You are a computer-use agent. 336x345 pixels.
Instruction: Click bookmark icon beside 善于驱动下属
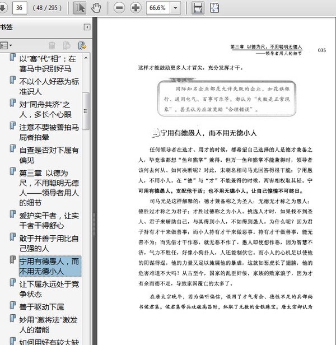(x=13, y=305)
